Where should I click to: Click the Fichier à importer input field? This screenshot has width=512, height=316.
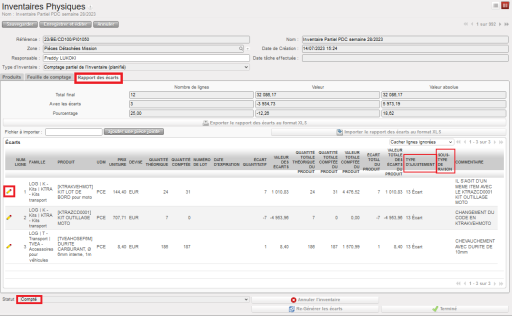73,132
